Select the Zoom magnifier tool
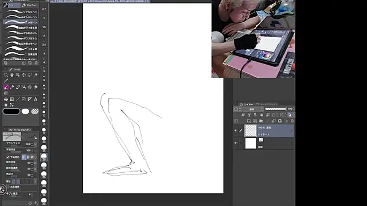The height and width of the screenshot is (206, 367). click(x=6, y=75)
